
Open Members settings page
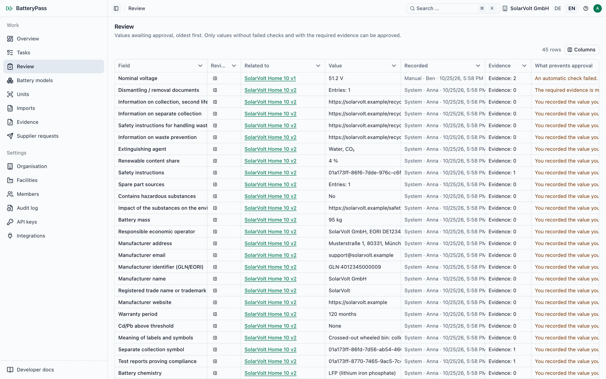tap(54, 194)
